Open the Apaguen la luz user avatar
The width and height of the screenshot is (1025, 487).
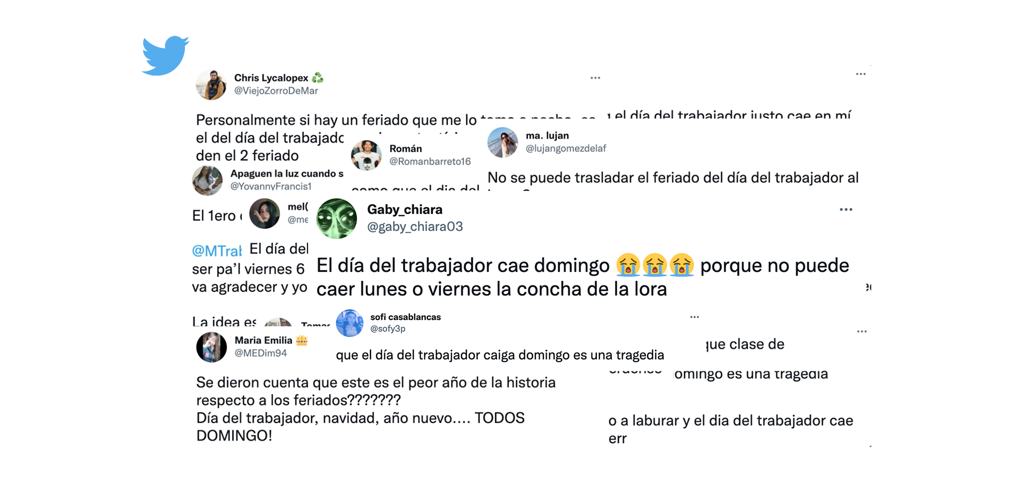coord(207,180)
